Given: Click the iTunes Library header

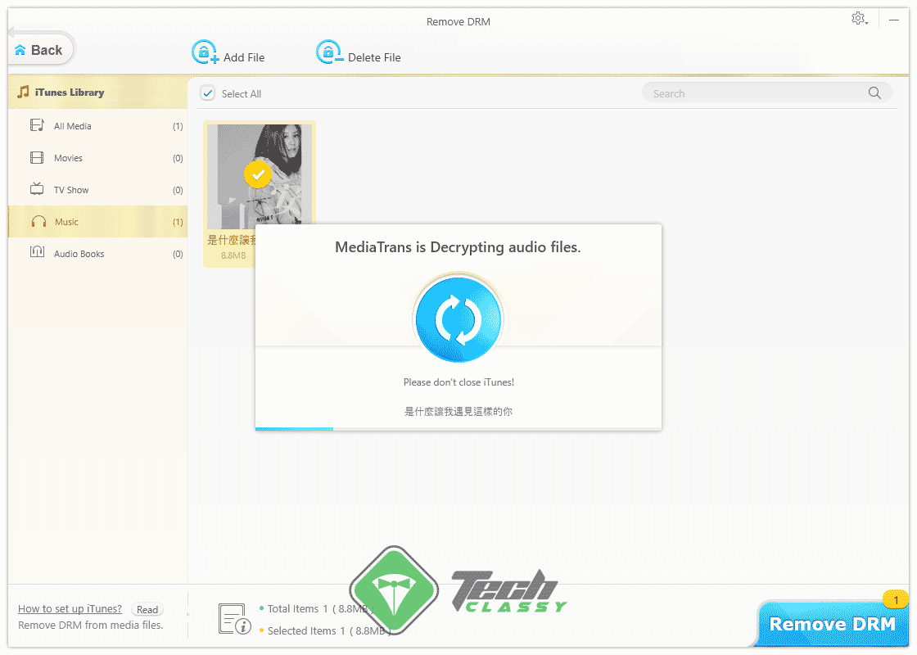Looking at the screenshot, I should point(70,93).
